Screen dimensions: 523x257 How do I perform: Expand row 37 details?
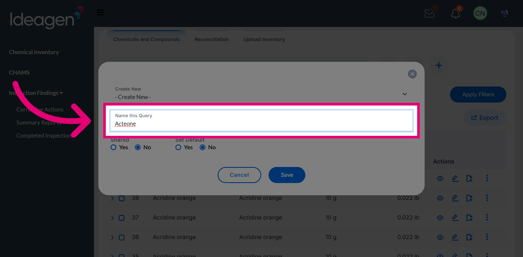tap(112, 218)
